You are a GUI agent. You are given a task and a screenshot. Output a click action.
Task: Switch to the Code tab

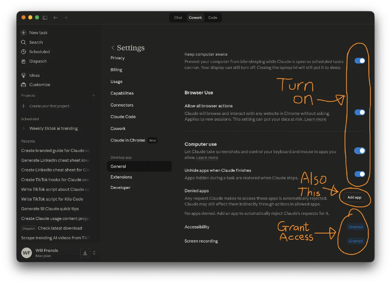coord(213,18)
